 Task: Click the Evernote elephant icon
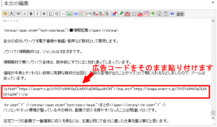coord(153,14)
